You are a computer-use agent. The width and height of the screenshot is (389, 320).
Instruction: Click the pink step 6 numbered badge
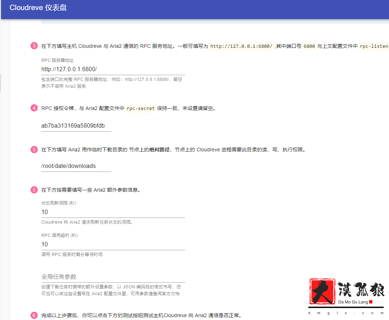pyautogui.click(x=34, y=315)
